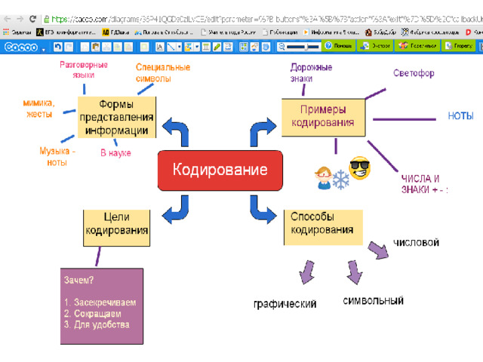Click the table tool icon

[206, 47]
